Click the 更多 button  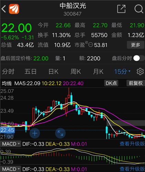(x=135, y=45)
